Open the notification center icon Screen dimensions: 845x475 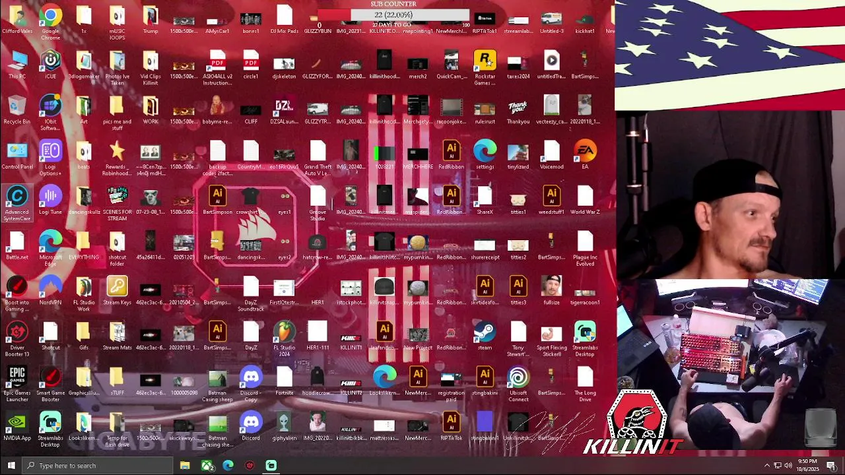[x=831, y=466]
